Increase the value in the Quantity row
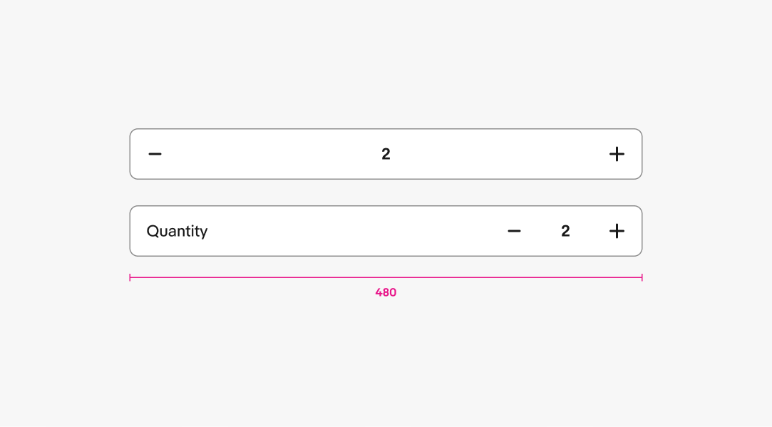The width and height of the screenshot is (772, 427). click(x=617, y=231)
